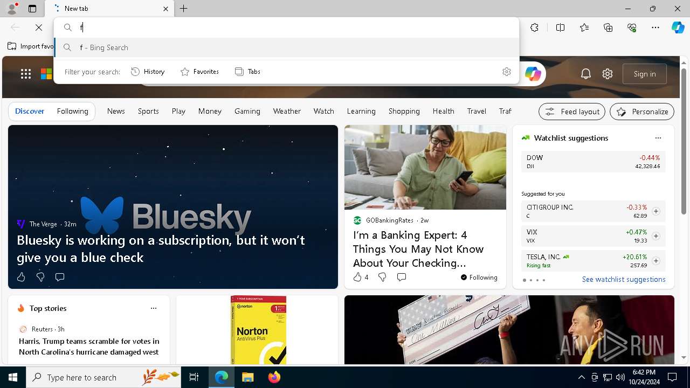Open the search suggestion settings gear
Image resolution: width=690 pixels, height=388 pixels.
click(507, 72)
